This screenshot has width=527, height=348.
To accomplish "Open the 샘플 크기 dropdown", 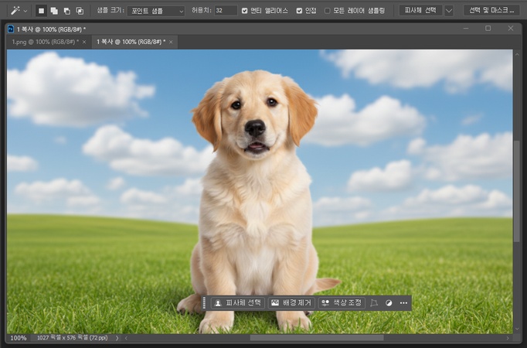I will [x=157, y=11].
